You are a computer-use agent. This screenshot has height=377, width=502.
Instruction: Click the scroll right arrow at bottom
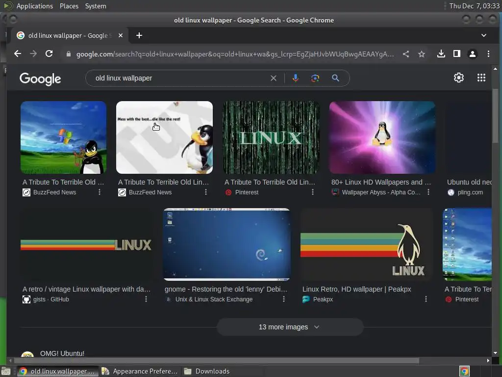coord(488,361)
